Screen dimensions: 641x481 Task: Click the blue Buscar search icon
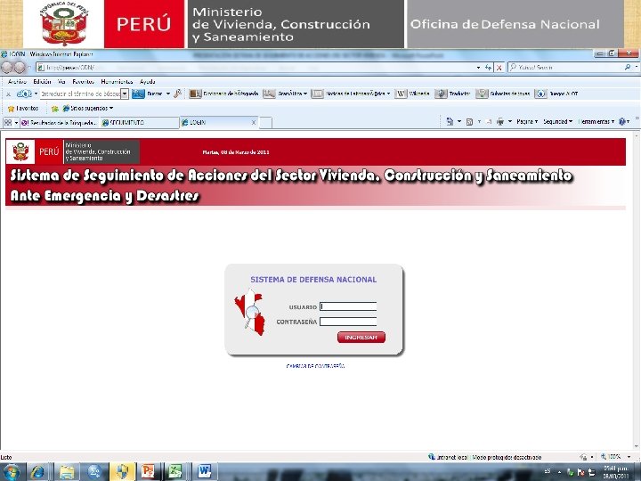(x=138, y=94)
